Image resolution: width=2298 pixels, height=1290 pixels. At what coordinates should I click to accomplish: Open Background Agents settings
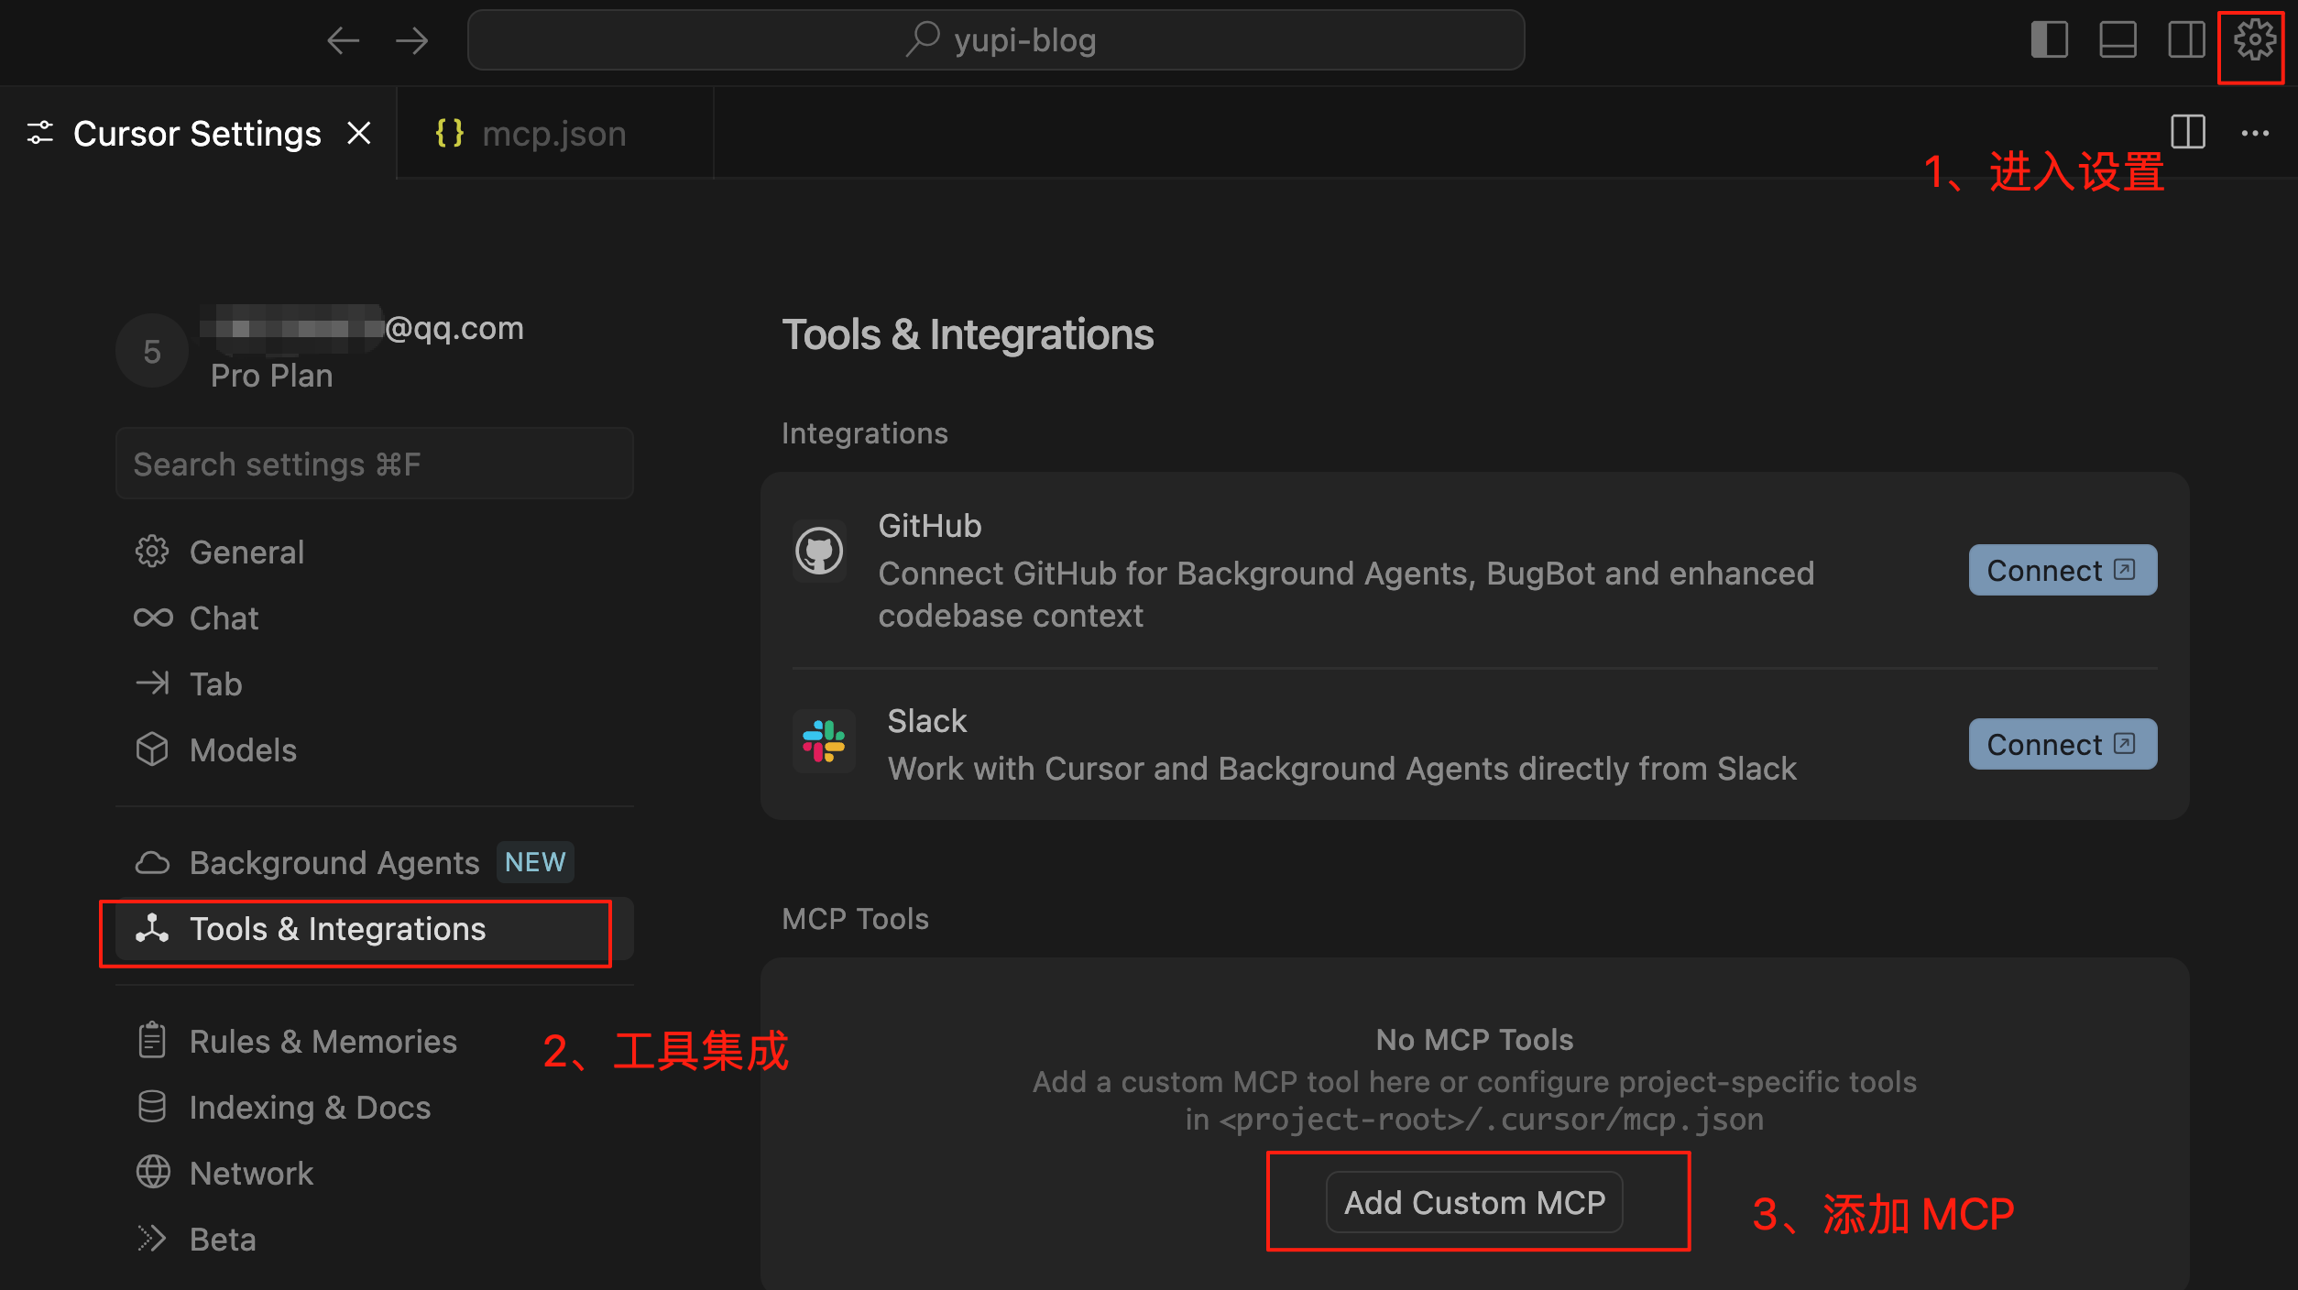tap(334, 863)
